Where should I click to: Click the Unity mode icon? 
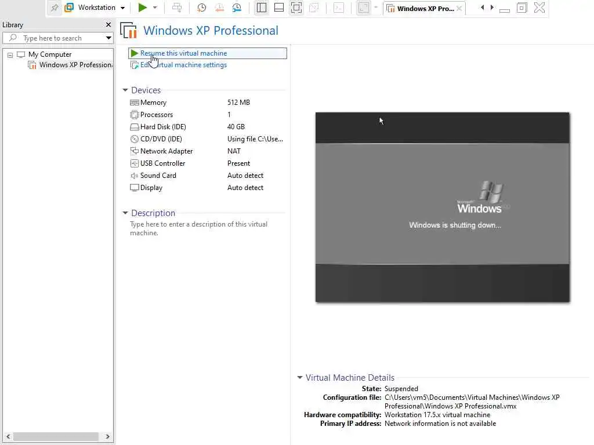(x=314, y=8)
